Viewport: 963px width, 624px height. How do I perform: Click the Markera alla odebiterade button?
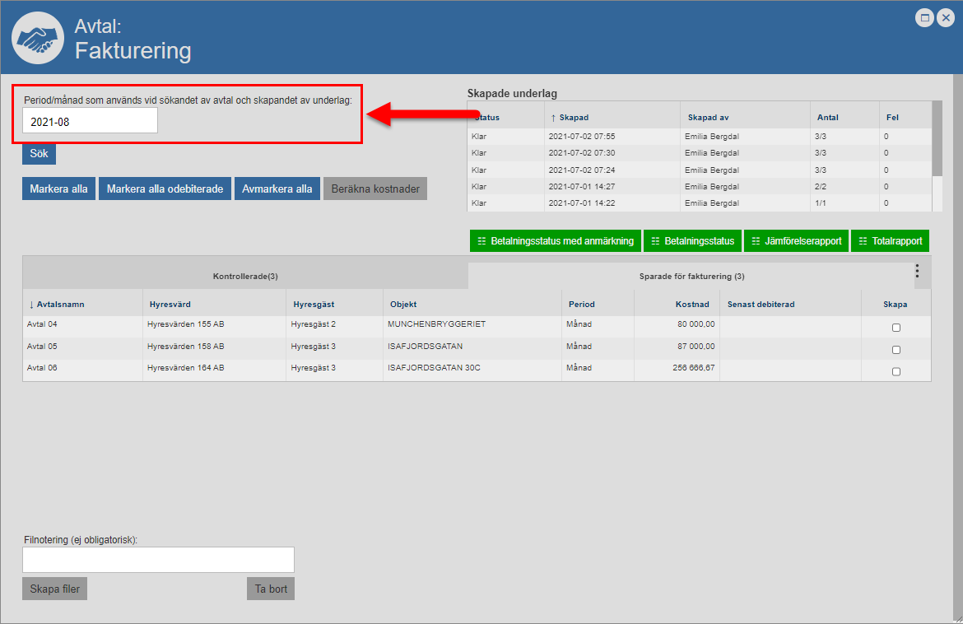165,189
